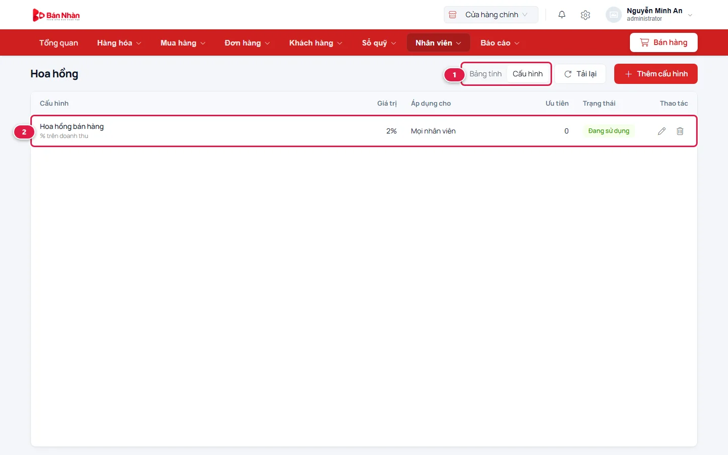Expand the Hàng hóa menu
Image resolution: width=728 pixels, height=455 pixels.
119,43
